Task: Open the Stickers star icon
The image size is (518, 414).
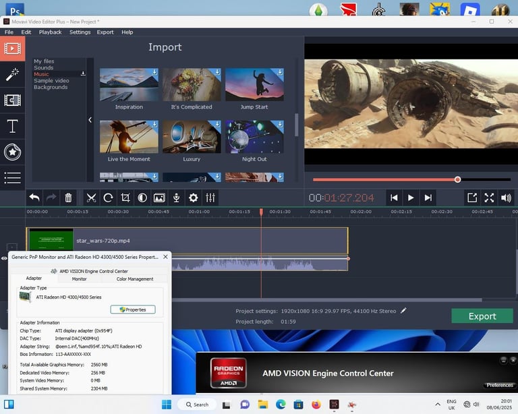Action: (x=13, y=152)
